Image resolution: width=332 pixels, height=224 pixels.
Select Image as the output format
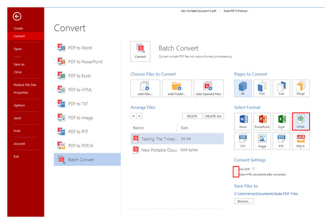[262, 141]
